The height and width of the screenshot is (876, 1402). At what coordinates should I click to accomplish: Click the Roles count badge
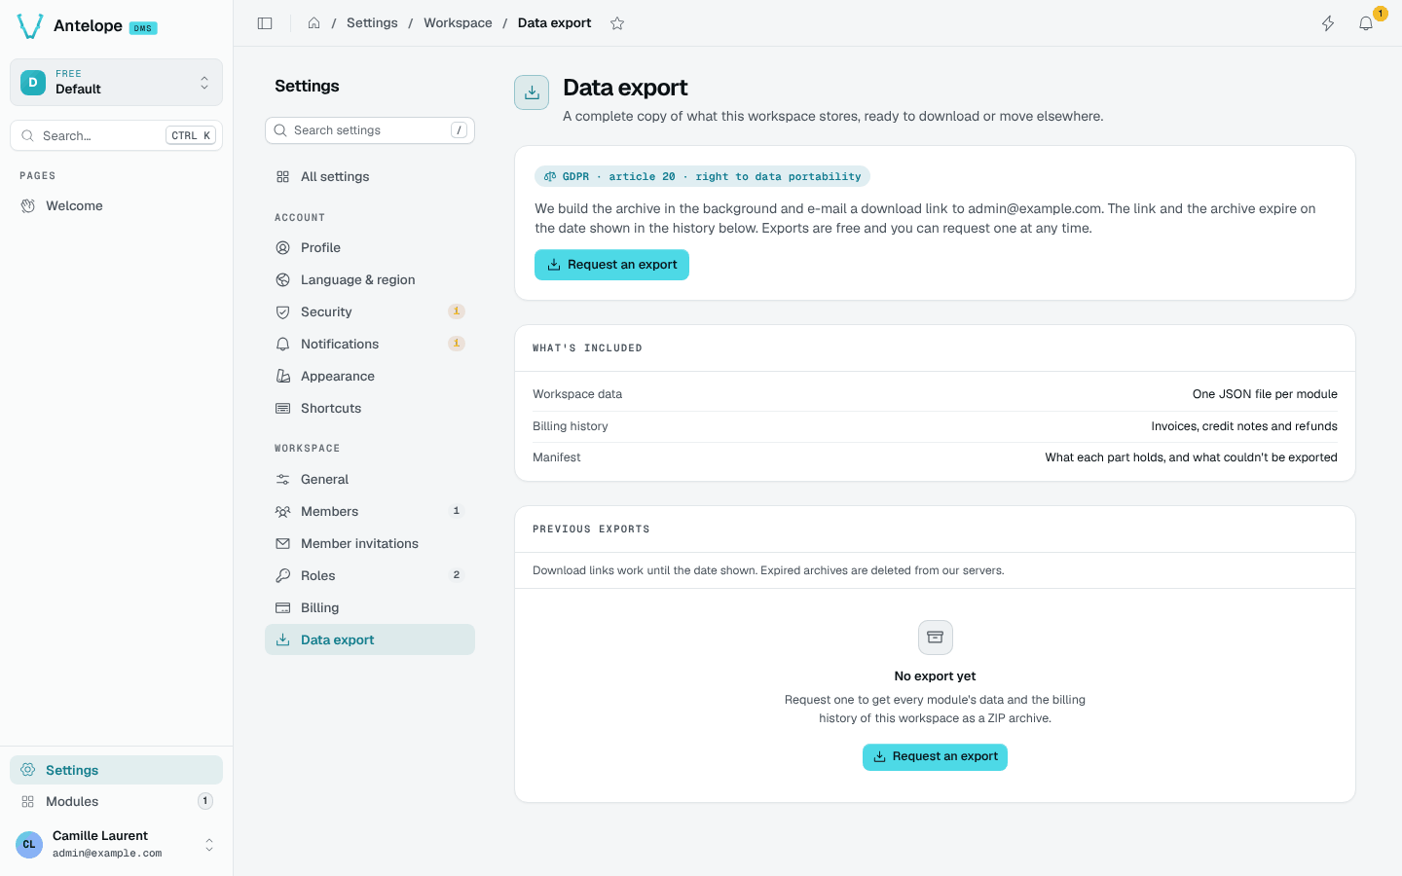[457, 575]
